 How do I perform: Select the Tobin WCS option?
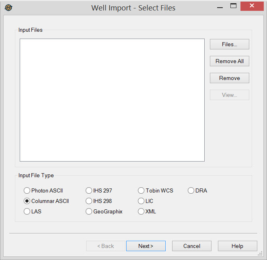pyautogui.click(x=141, y=190)
